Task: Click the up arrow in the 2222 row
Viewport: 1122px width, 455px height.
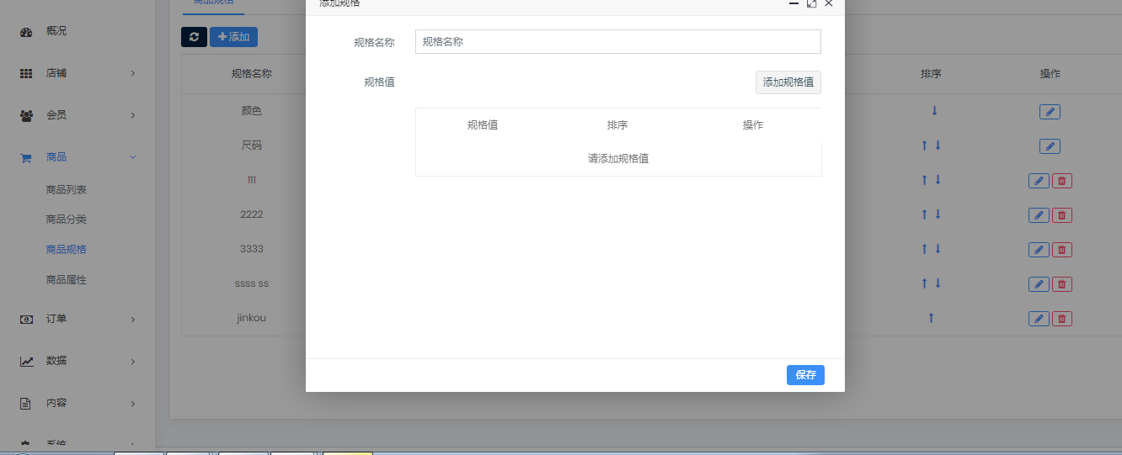Action: click(x=924, y=214)
